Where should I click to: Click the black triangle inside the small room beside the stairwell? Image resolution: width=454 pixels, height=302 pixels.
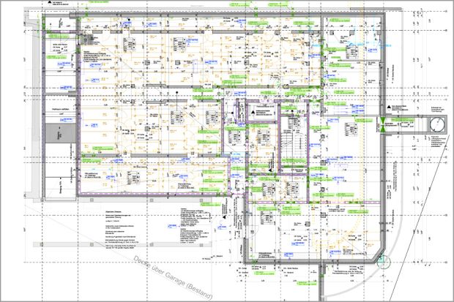[253, 113]
